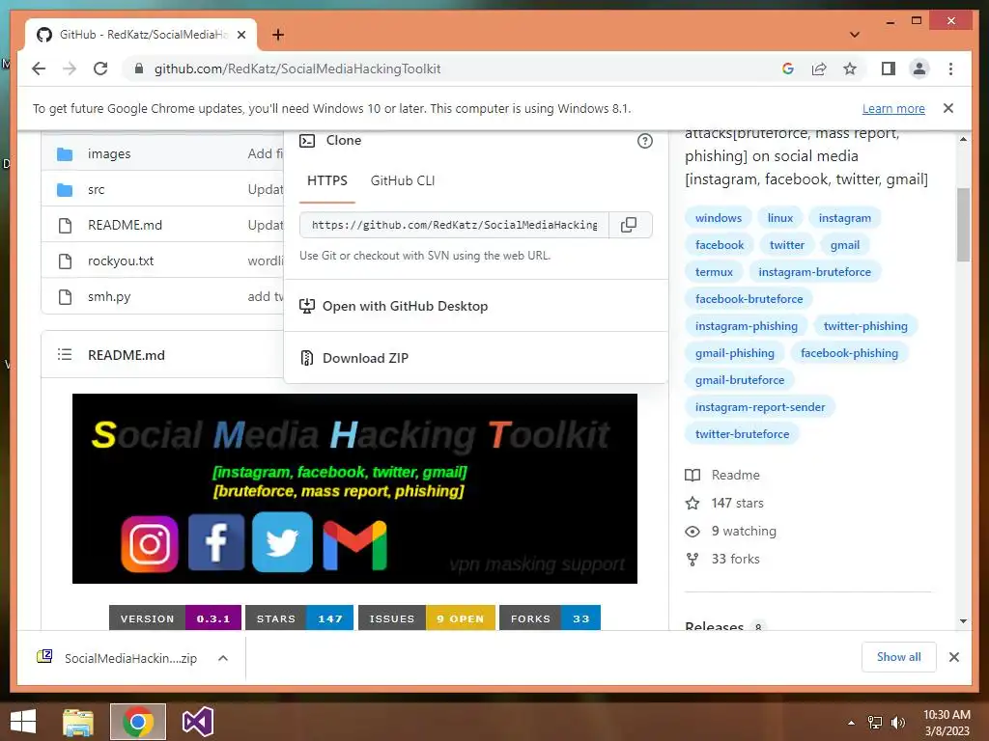Open the smh.py file
The image size is (989, 741).
click(109, 297)
